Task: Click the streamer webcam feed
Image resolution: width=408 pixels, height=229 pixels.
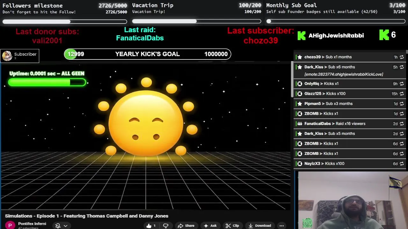Action: tap(353, 200)
